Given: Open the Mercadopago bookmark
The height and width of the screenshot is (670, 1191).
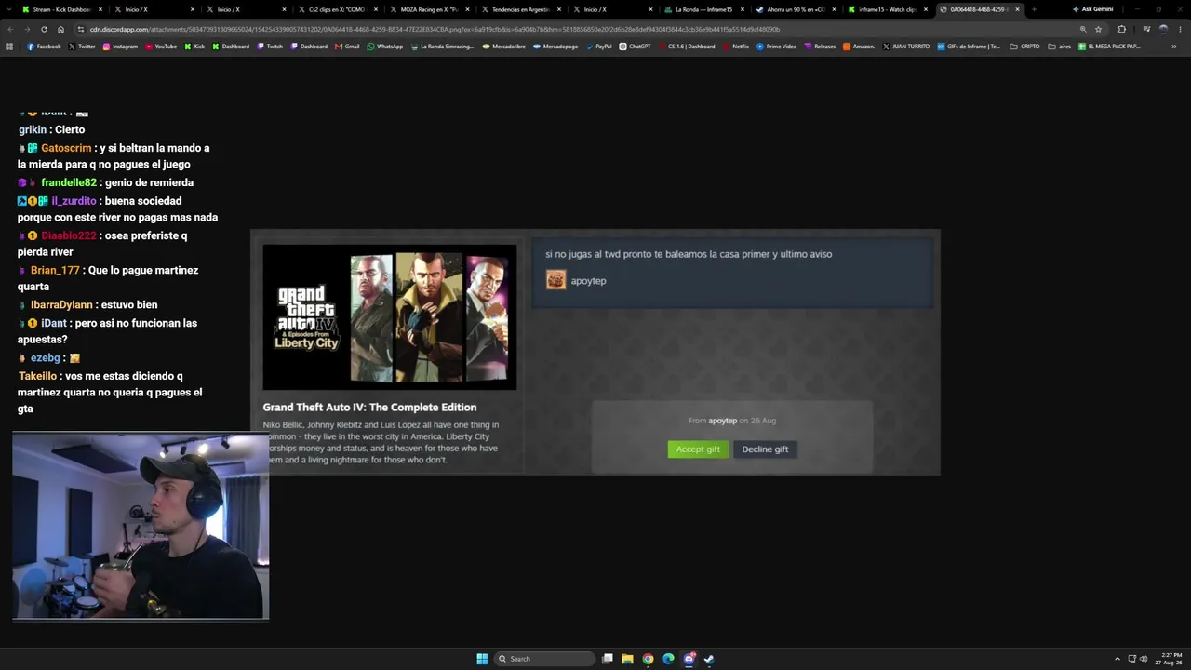Looking at the screenshot, I should (556, 47).
